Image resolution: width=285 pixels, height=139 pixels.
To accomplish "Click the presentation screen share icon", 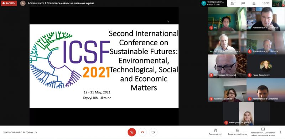I will coord(263,129).
